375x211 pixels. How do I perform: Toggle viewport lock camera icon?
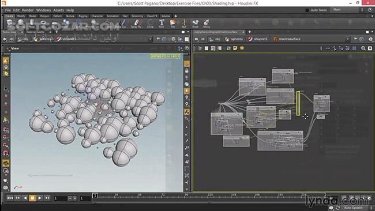[x=187, y=71]
